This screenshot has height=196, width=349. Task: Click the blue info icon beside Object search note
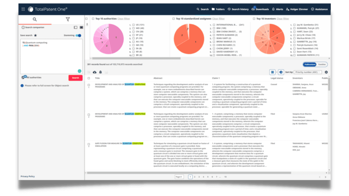coord(22,85)
